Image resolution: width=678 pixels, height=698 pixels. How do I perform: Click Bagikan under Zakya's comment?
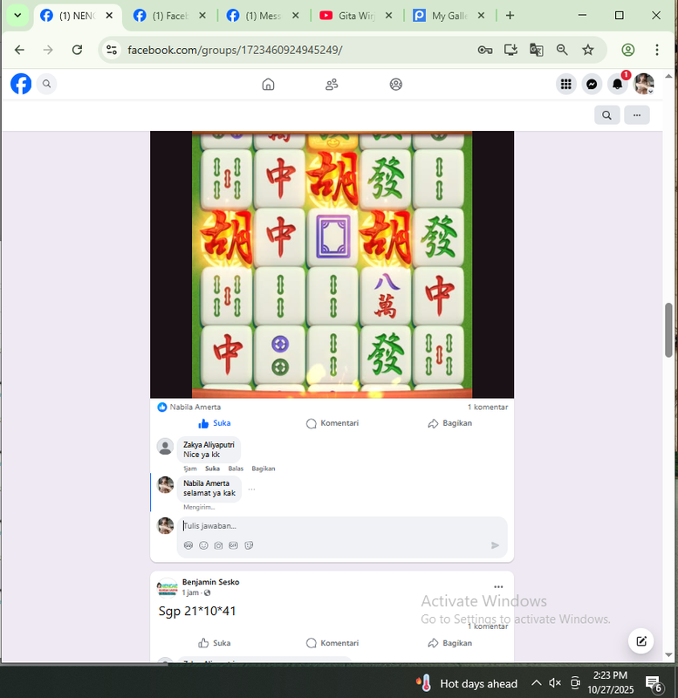[x=264, y=469]
